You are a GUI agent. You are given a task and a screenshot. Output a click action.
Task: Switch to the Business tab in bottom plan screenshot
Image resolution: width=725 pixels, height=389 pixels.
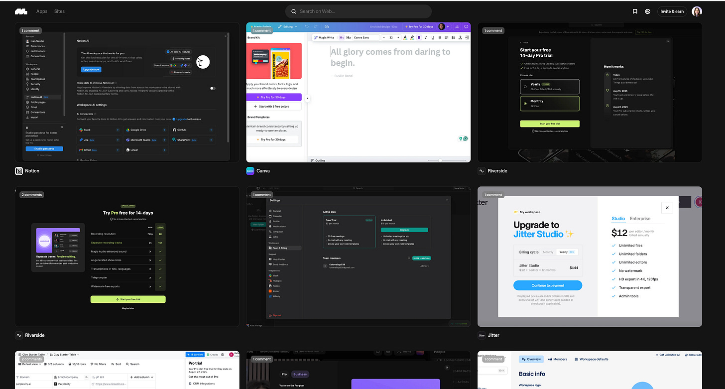tap(300, 374)
